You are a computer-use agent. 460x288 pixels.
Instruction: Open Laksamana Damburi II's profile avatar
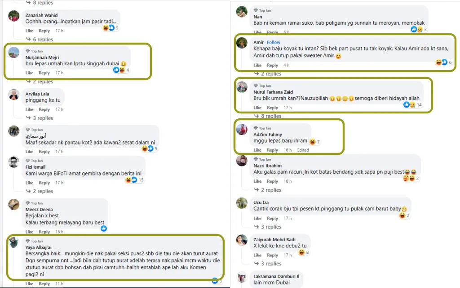[x=242, y=278]
